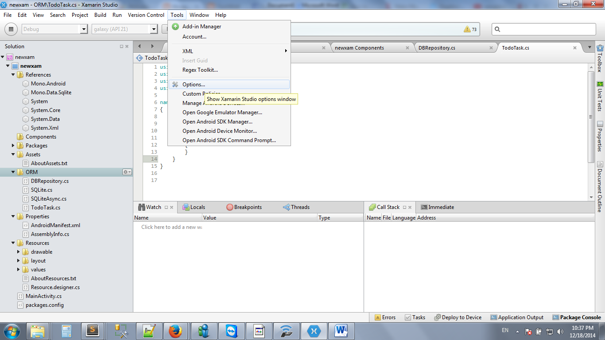Image resolution: width=605 pixels, height=340 pixels.
Task: Click the Stop button in the toolbar
Action: tap(11, 29)
